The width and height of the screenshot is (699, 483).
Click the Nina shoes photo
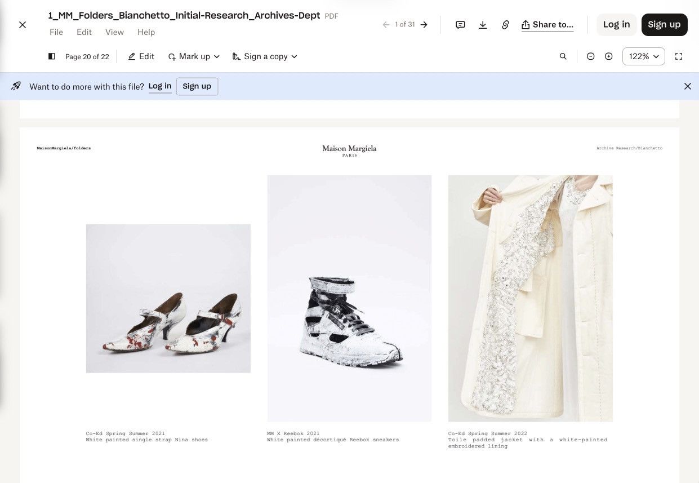click(168, 298)
